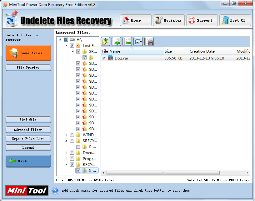Collapse the RECY... folder node
The width and height of the screenshot is (255, 201).
point(66,164)
